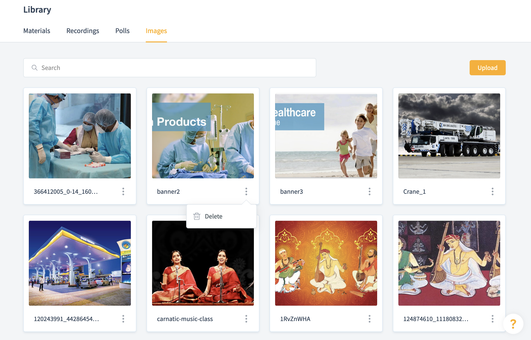
Task: Select the gas station image thumbnail
Action: (x=80, y=263)
